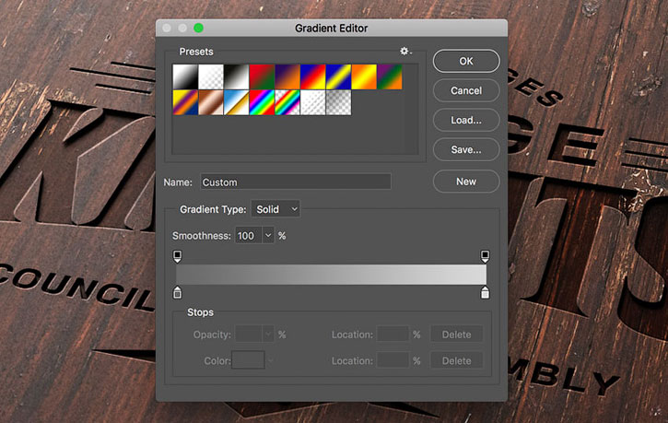
Task: Choose the violet, green, orange gradient preset
Action: 390,76
